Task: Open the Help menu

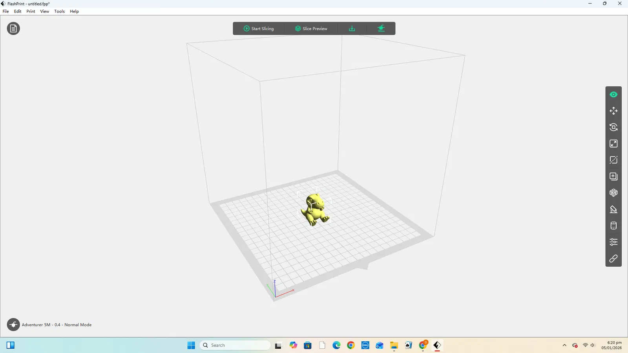Action: (74, 11)
